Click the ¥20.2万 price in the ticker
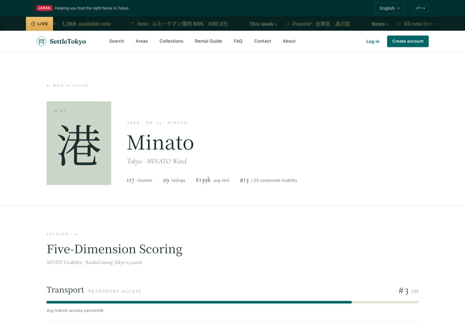 [x=218, y=24]
